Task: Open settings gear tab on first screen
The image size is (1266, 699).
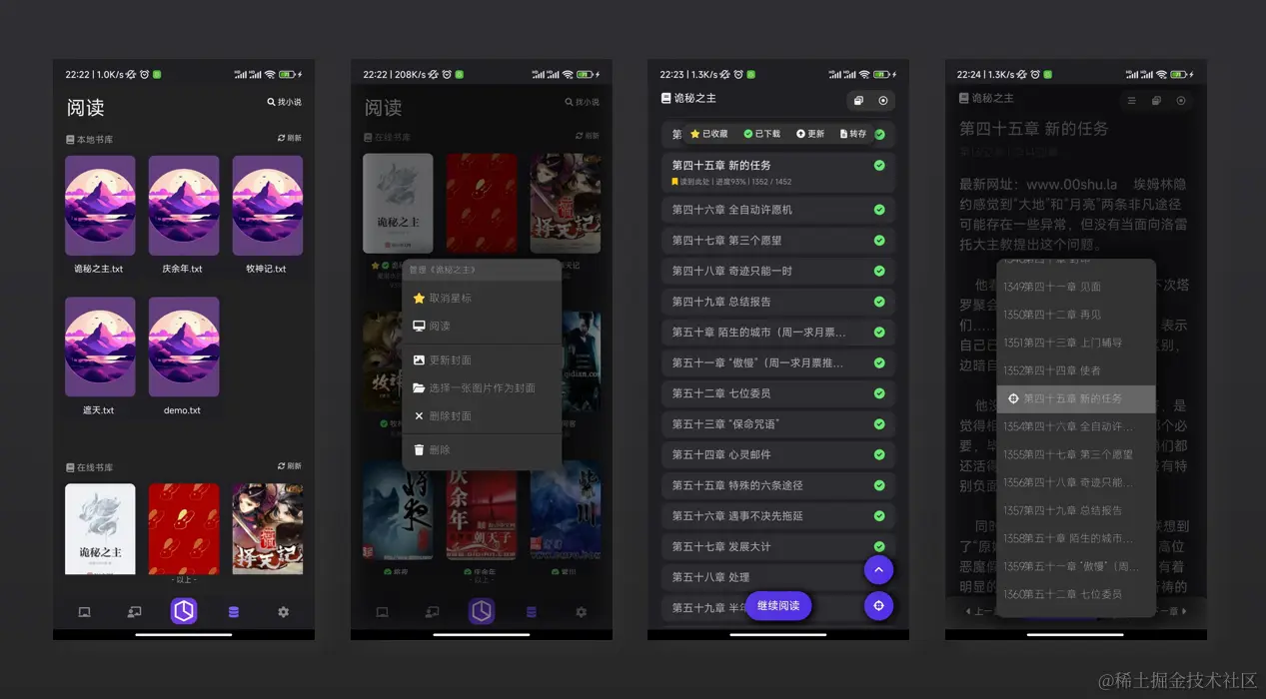Action: [283, 612]
